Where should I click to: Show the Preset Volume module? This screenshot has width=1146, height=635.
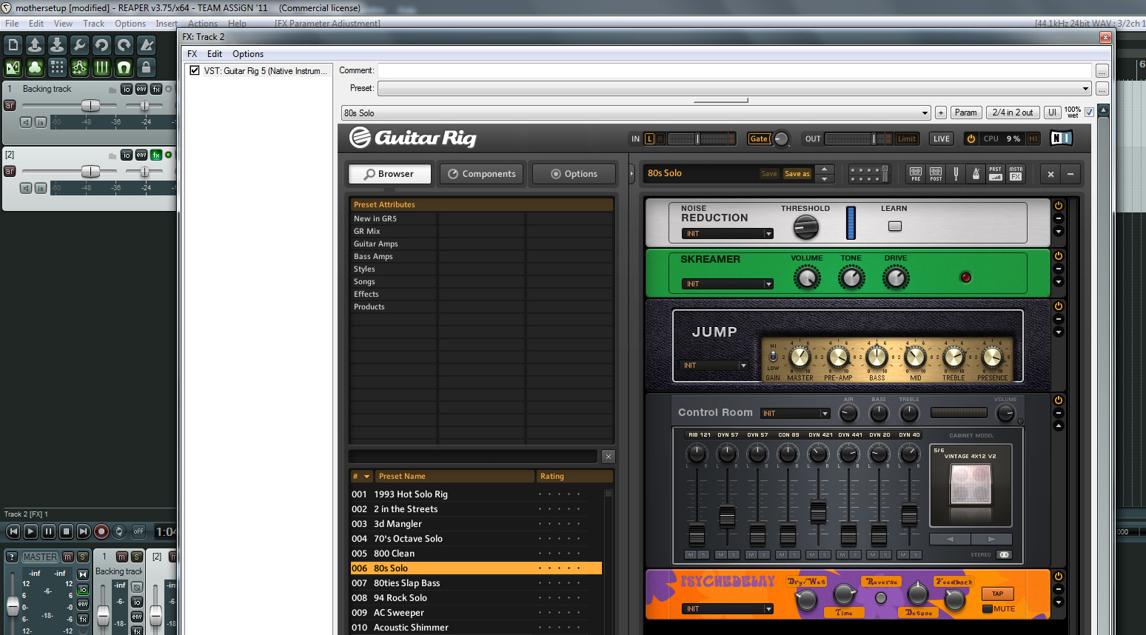point(996,174)
